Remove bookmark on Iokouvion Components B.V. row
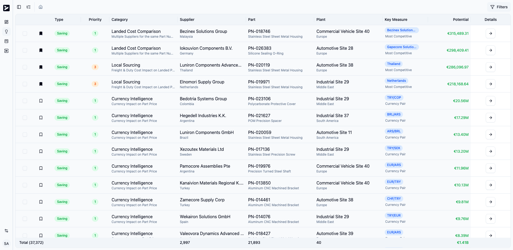 click(x=41, y=50)
